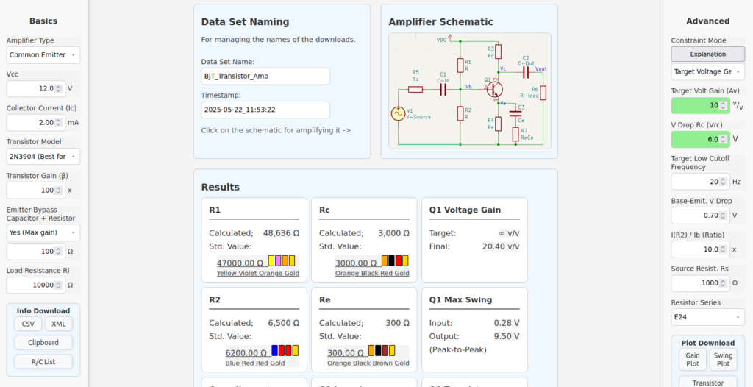
Task: Open the Constraint Mode dropdown
Action: pyautogui.click(x=707, y=71)
